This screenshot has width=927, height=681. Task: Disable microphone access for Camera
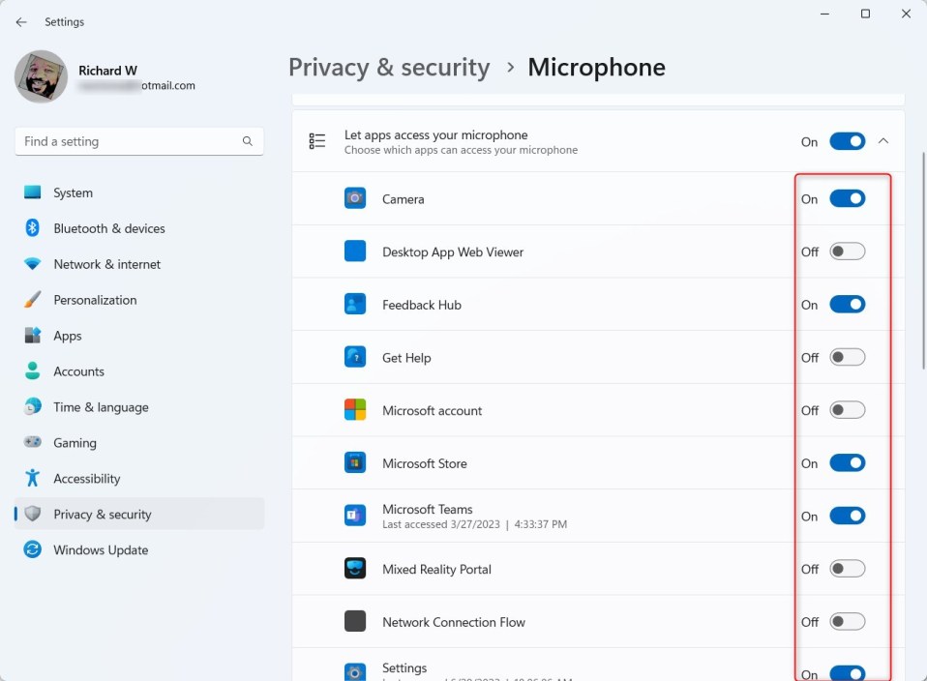tap(848, 198)
